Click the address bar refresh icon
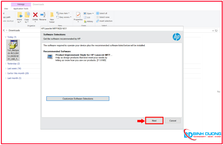 (216, 30)
